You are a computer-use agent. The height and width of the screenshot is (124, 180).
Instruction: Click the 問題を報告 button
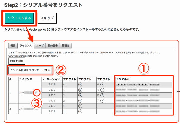tap(17, 61)
